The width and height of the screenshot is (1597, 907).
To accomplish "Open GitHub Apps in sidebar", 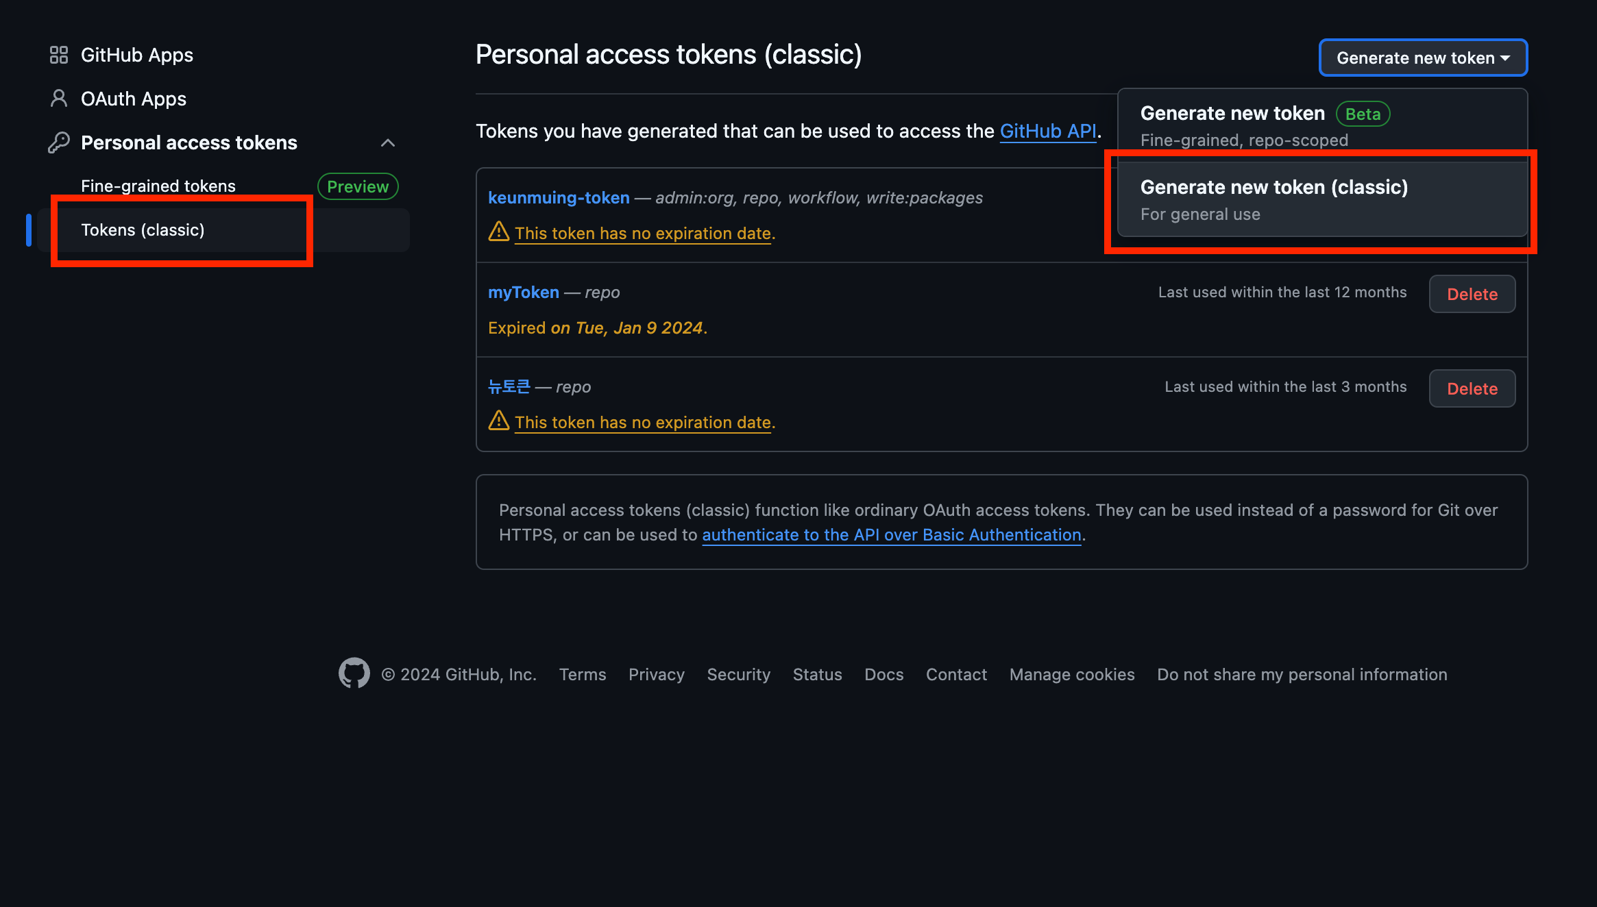I will (x=137, y=55).
